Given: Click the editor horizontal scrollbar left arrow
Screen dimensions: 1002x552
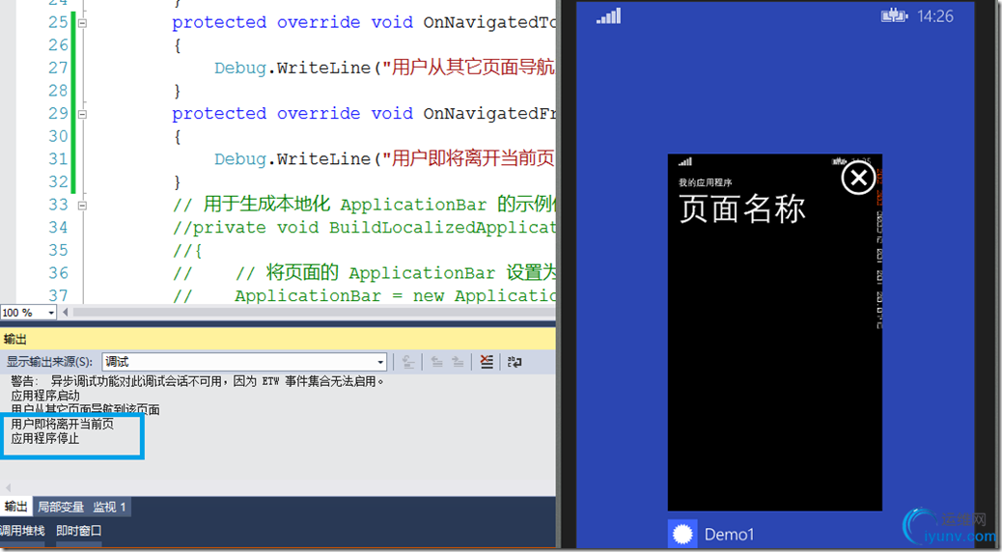Looking at the screenshot, I should click(x=65, y=313).
